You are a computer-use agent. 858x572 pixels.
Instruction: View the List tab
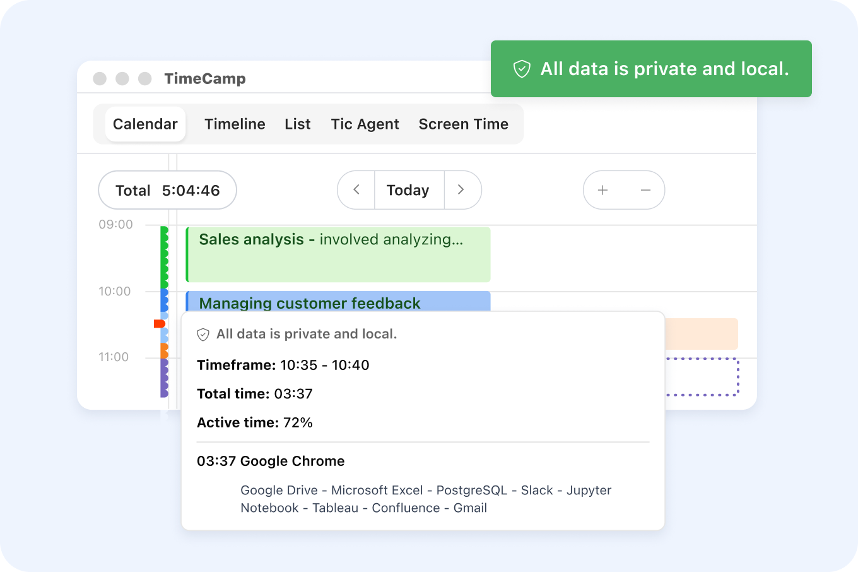[x=297, y=124]
